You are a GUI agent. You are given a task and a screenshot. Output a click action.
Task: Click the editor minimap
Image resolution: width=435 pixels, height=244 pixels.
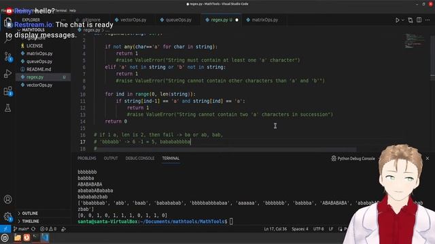click(414, 41)
